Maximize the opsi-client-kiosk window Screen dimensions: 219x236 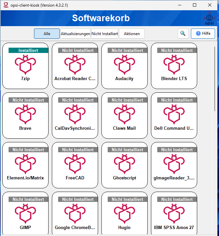coord(195,5)
